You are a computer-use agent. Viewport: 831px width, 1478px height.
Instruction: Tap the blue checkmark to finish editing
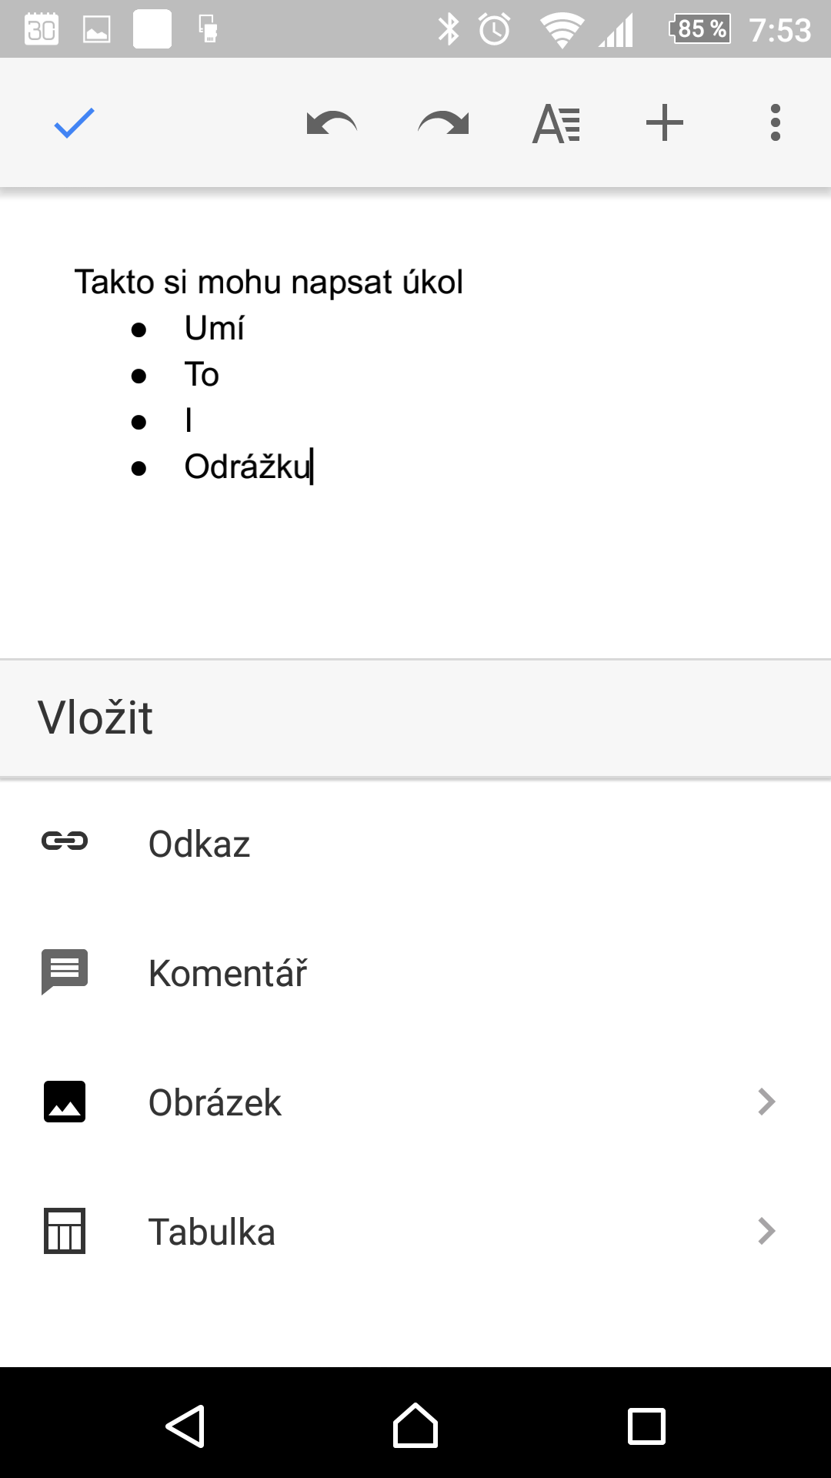(x=74, y=123)
